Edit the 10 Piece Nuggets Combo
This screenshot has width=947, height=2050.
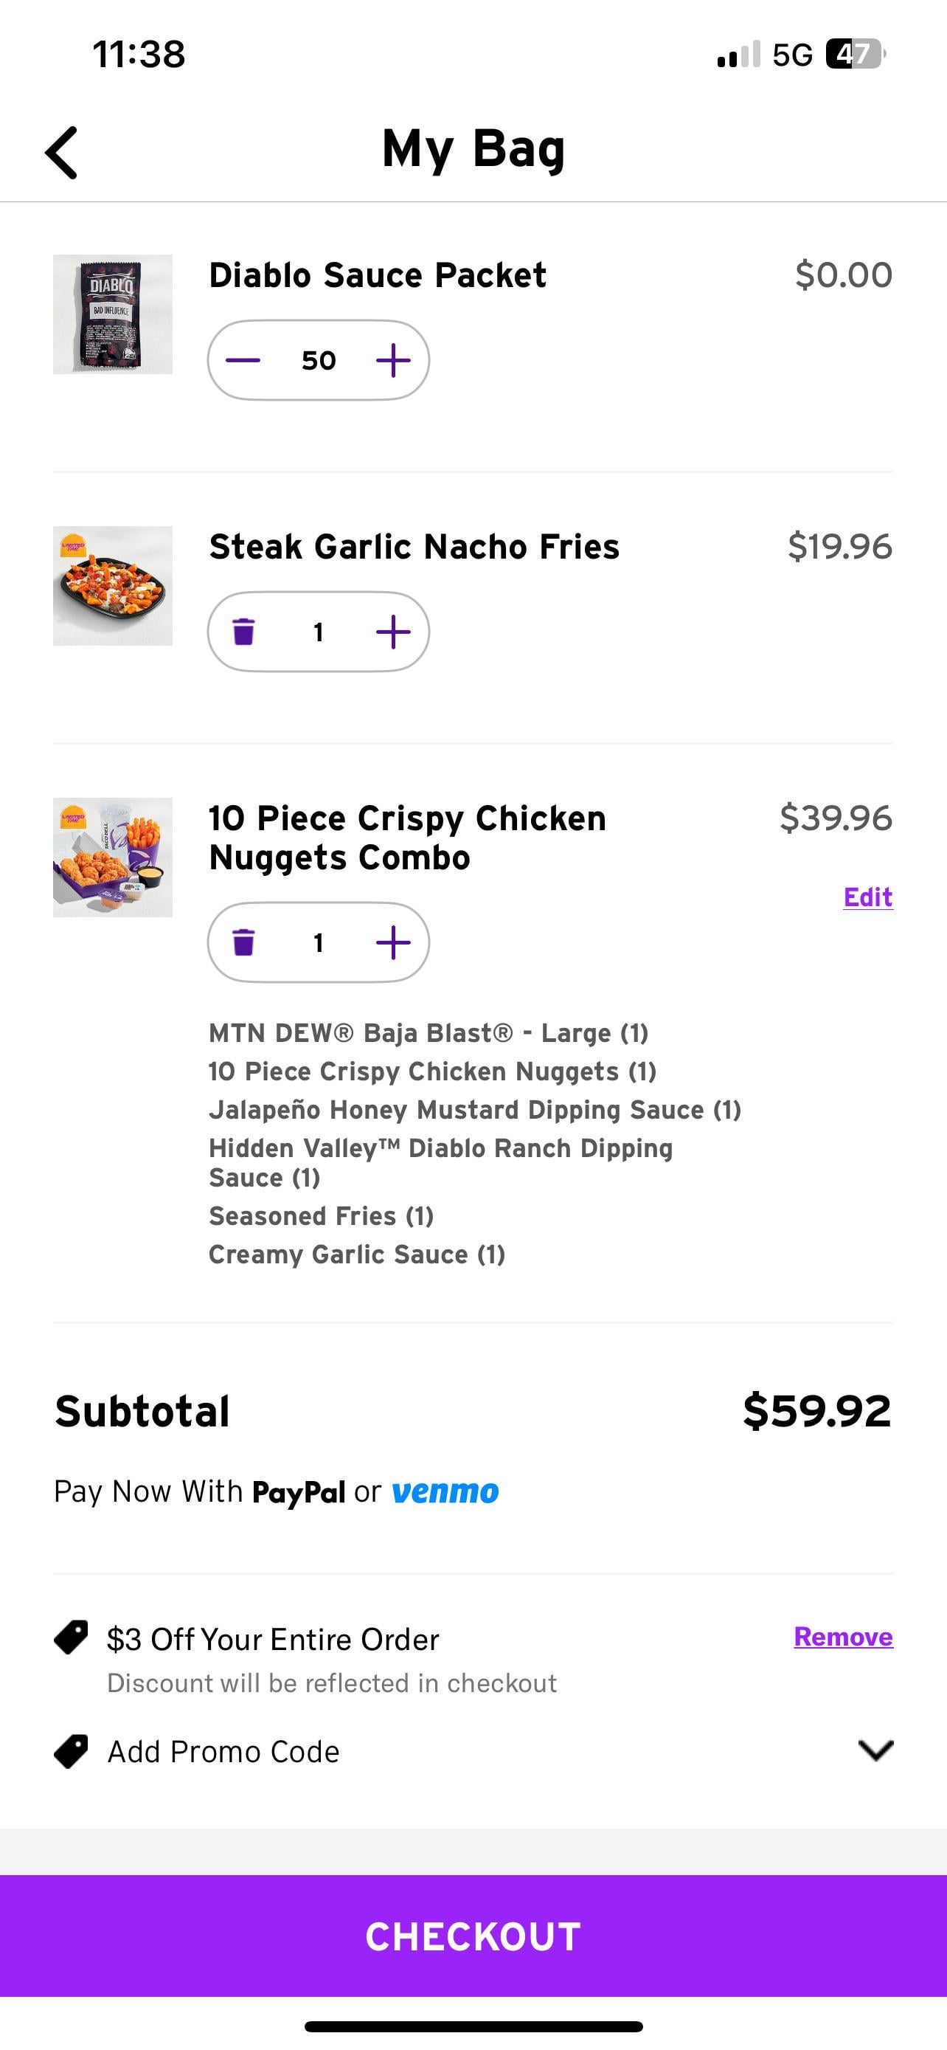867,897
